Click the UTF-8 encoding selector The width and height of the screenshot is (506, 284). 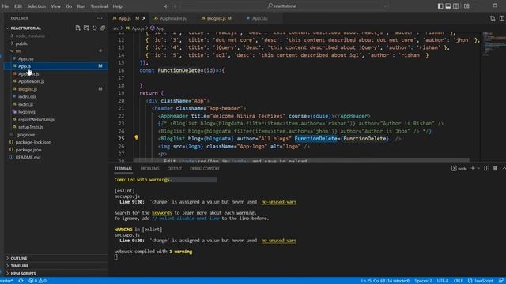pyautogui.click(x=443, y=281)
